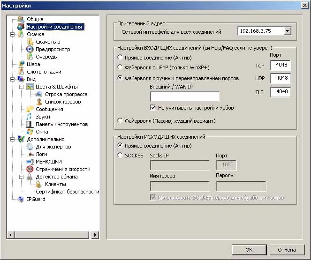Open the Общие settings page
Viewport: 311px width, 260px height.
click(x=35, y=19)
